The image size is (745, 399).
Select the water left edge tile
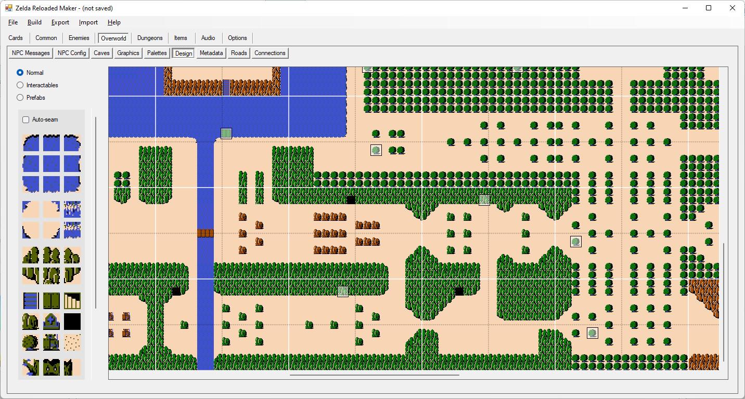[31, 164]
